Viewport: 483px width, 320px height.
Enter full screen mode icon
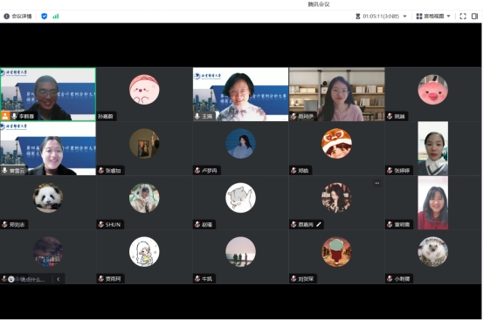tap(463, 17)
